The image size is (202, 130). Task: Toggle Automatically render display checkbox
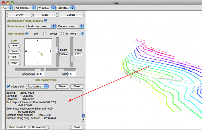coord(46,21)
